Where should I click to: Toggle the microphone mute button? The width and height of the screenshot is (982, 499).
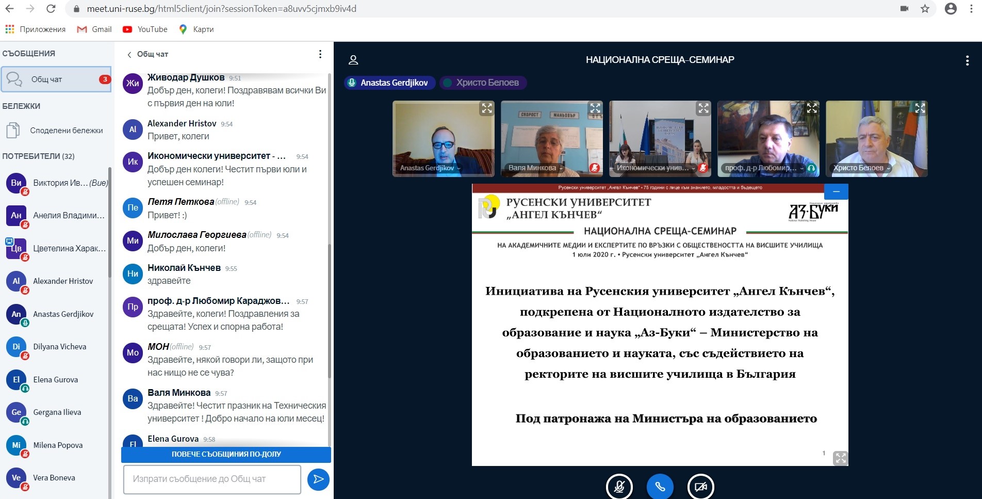619,486
